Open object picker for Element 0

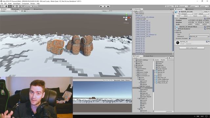(x=209, y=36)
